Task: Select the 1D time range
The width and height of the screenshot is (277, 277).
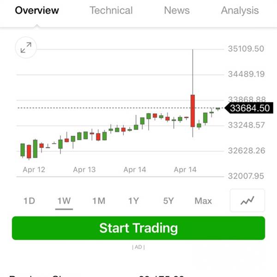Action: coord(29,201)
